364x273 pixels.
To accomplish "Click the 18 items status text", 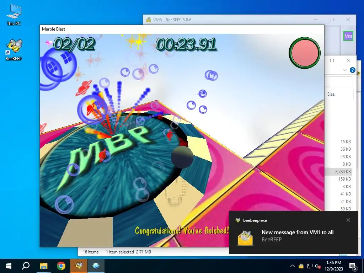I will click(91, 252).
